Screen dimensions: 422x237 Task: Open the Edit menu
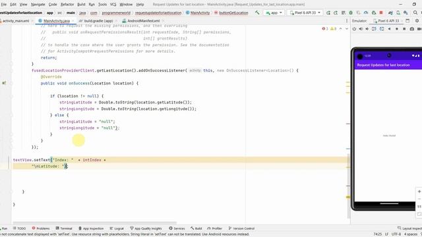coord(13,5)
